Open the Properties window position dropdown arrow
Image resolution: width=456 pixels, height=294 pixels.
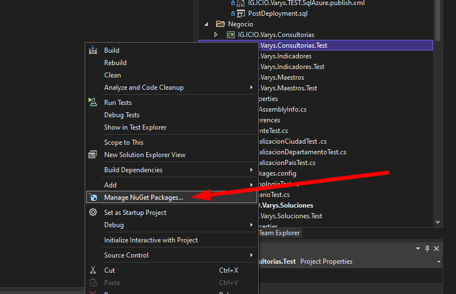point(417,249)
